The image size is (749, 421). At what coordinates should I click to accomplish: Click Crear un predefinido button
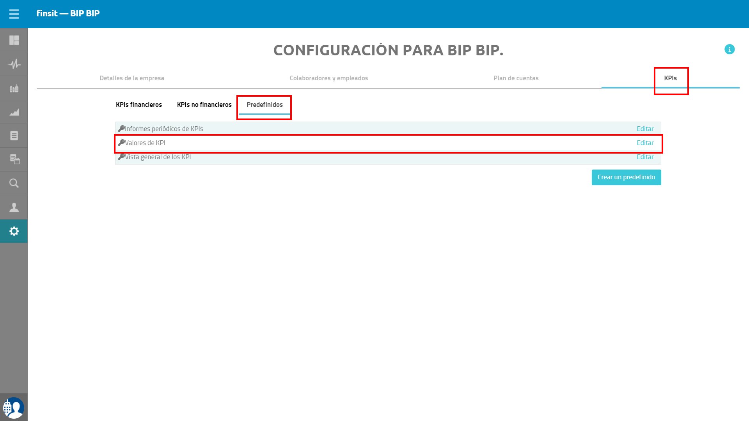[x=627, y=177]
